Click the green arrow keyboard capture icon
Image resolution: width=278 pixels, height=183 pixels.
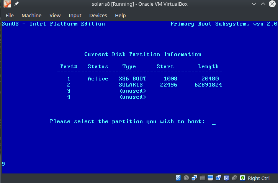242,178
